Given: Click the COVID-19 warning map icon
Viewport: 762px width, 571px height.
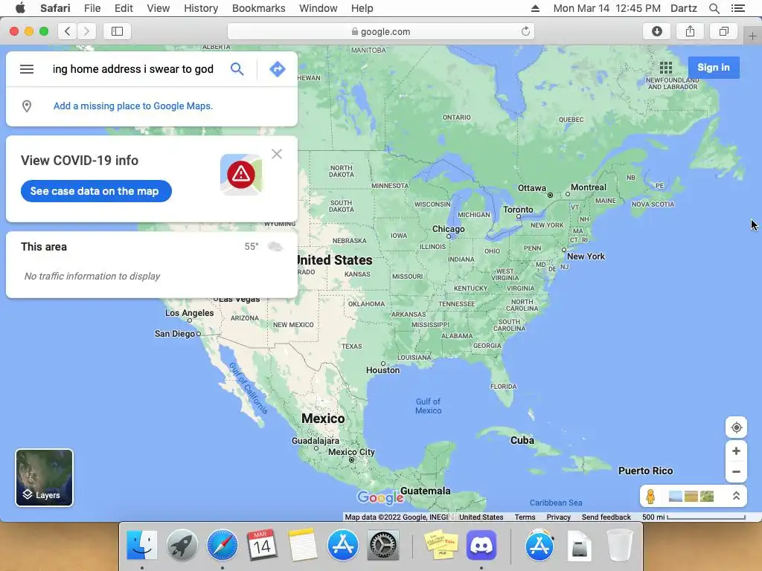Looking at the screenshot, I should click(241, 174).
